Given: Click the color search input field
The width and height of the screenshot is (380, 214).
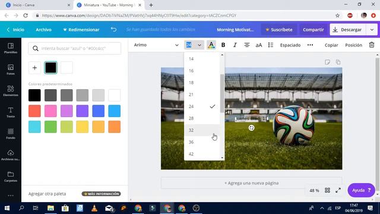Looking at the screenshot, I should [x=75, y=48].
